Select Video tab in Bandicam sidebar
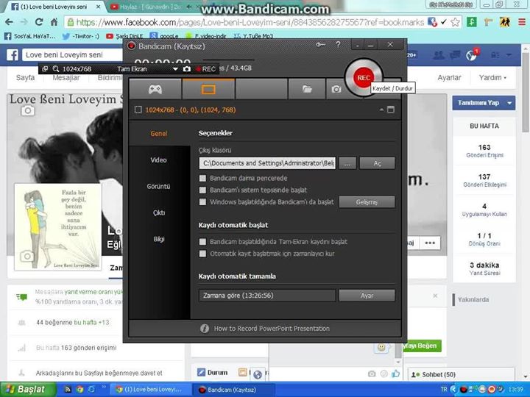 point(159,160)
